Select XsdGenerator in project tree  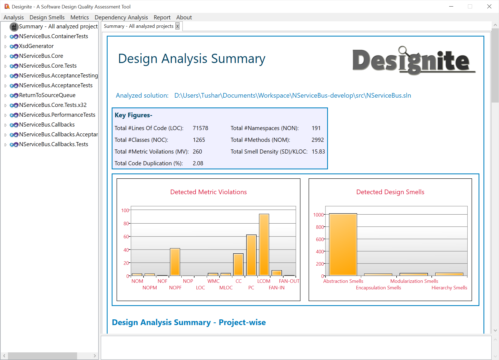point(36,46)
